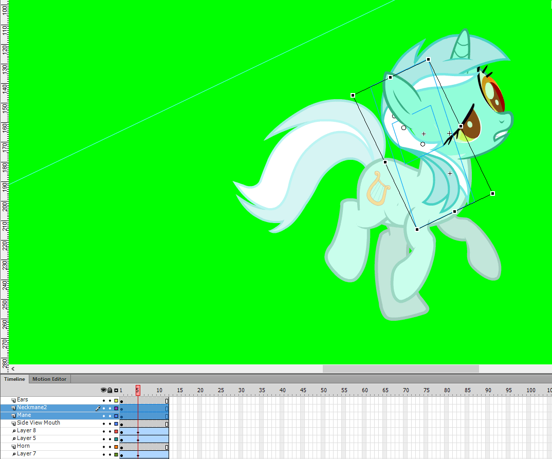
Task: Hide Layer 8 via its visibility dot
Action: point(104,432)
